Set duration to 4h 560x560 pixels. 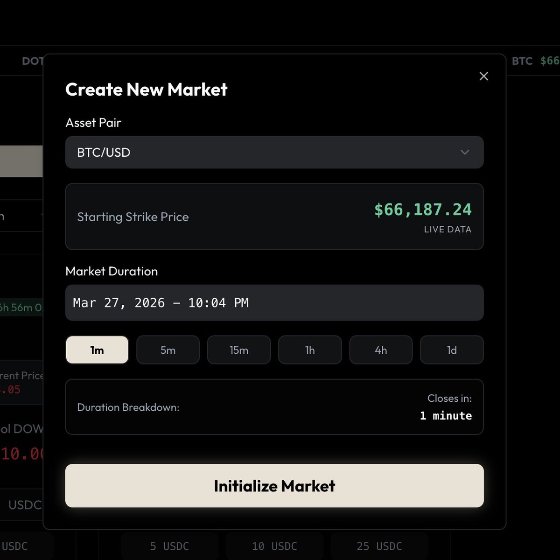381,350
